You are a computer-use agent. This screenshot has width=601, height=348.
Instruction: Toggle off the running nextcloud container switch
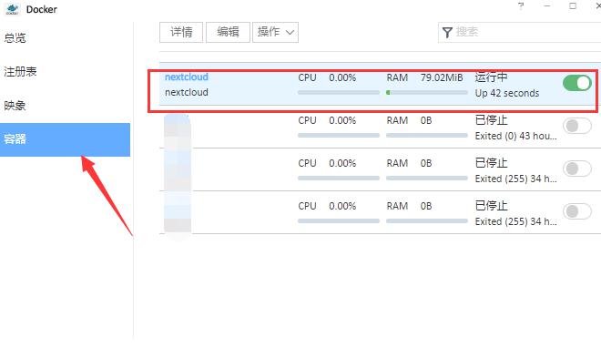576,83
